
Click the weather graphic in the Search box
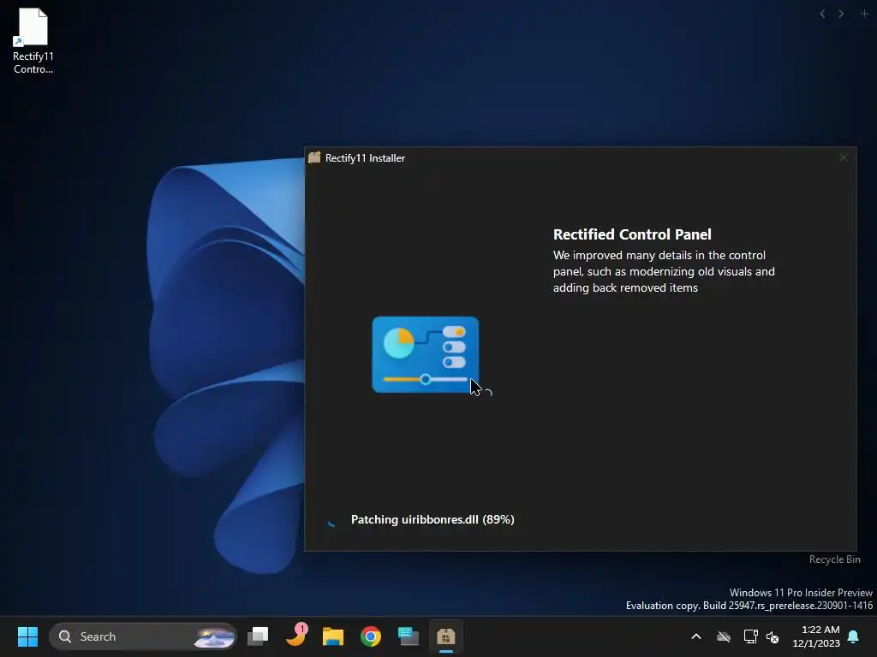click(214, 636)
